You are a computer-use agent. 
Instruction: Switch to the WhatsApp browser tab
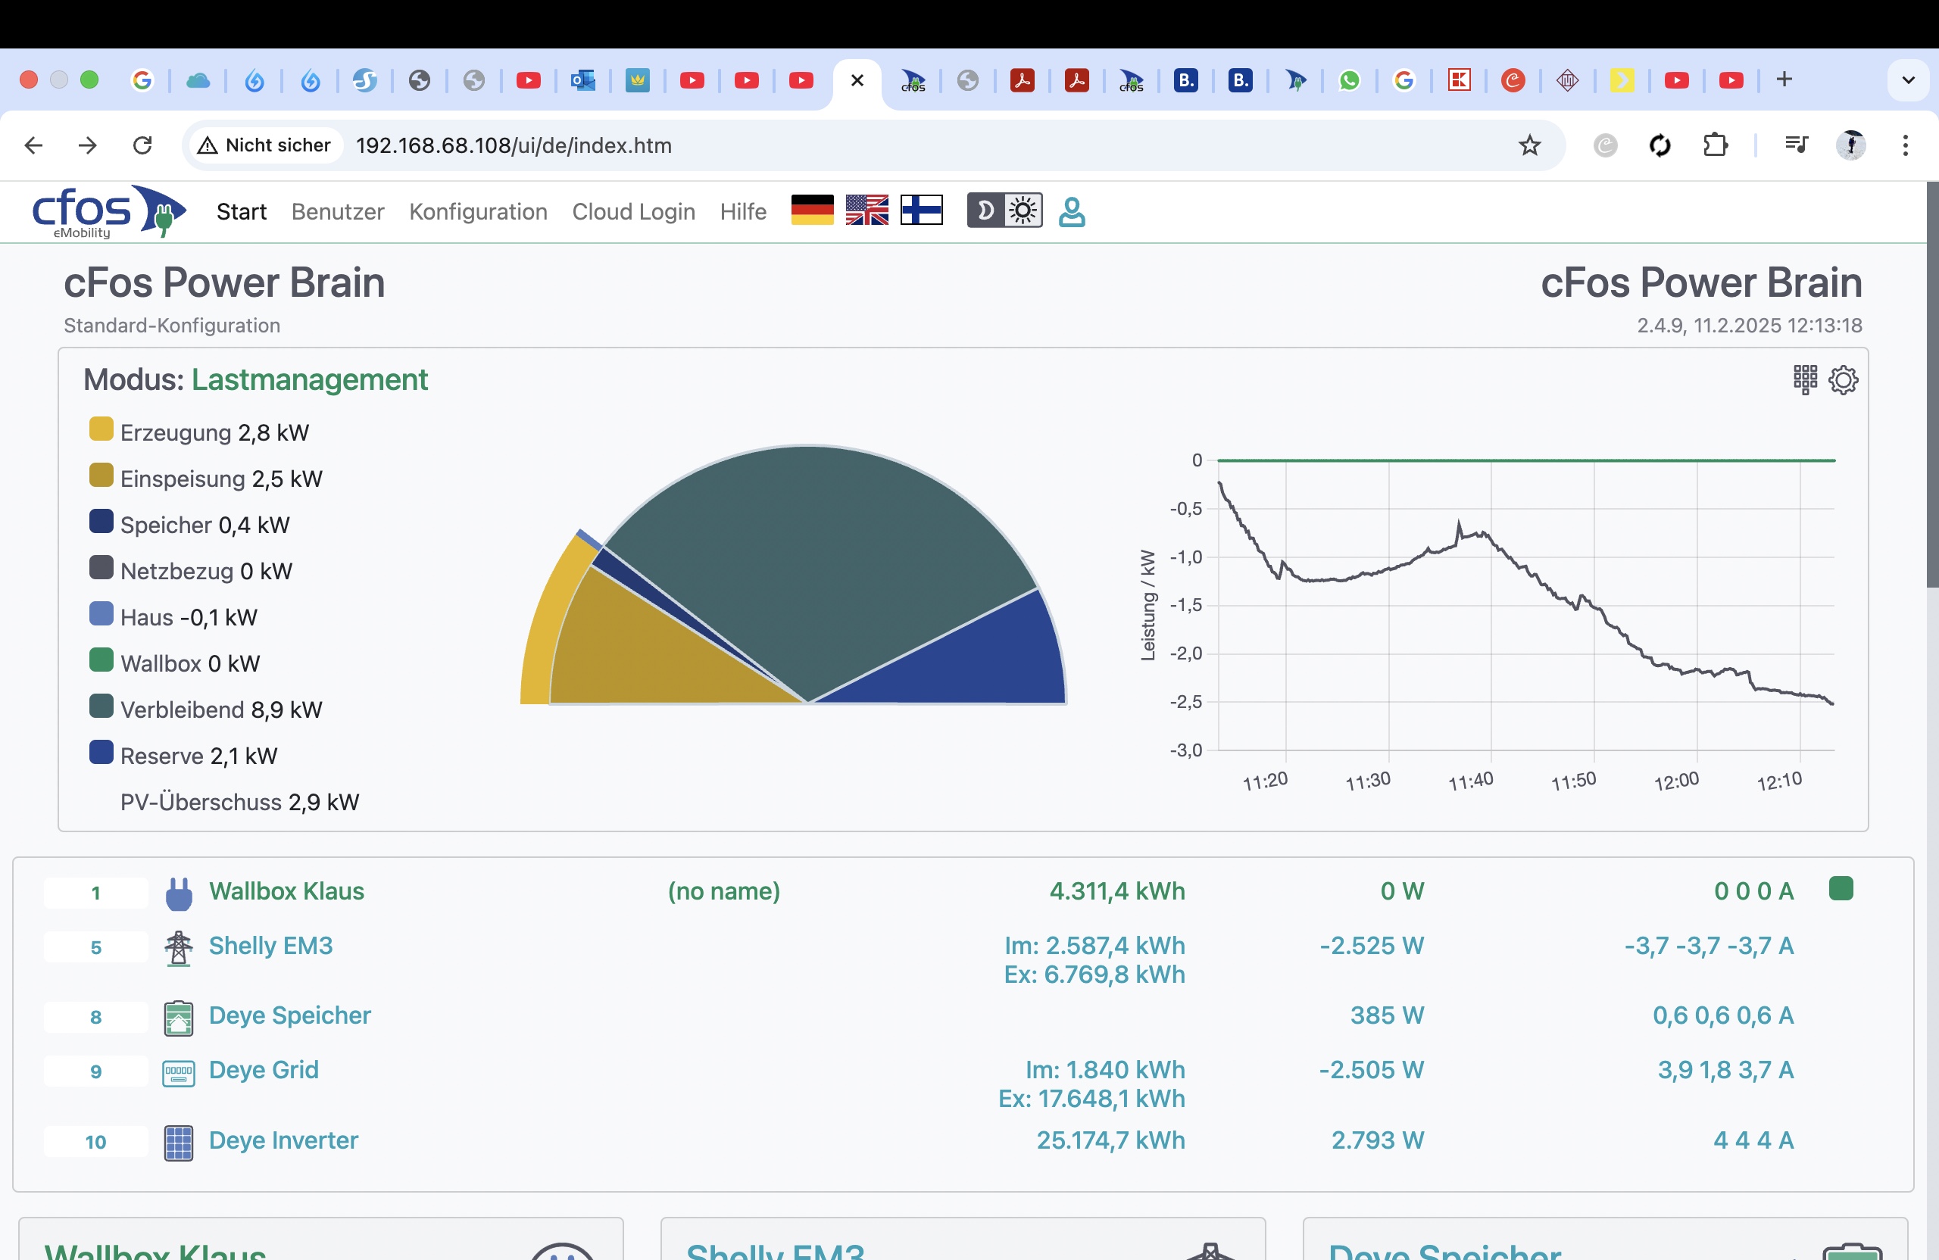(1349, 80)
